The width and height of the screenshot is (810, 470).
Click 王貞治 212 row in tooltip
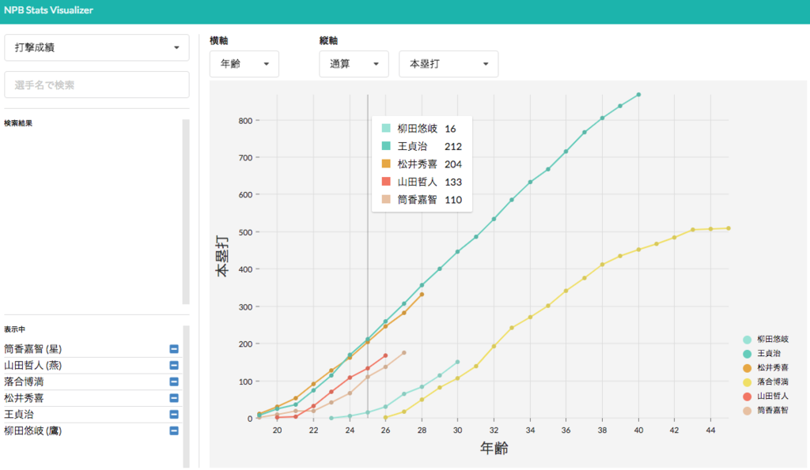click(422, 146)
